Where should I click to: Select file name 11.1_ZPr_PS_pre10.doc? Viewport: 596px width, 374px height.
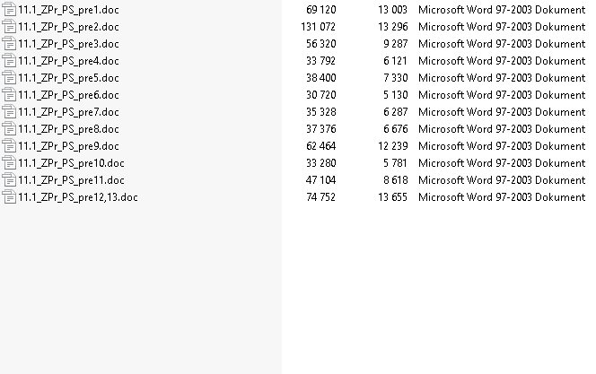tap(71, 163)
